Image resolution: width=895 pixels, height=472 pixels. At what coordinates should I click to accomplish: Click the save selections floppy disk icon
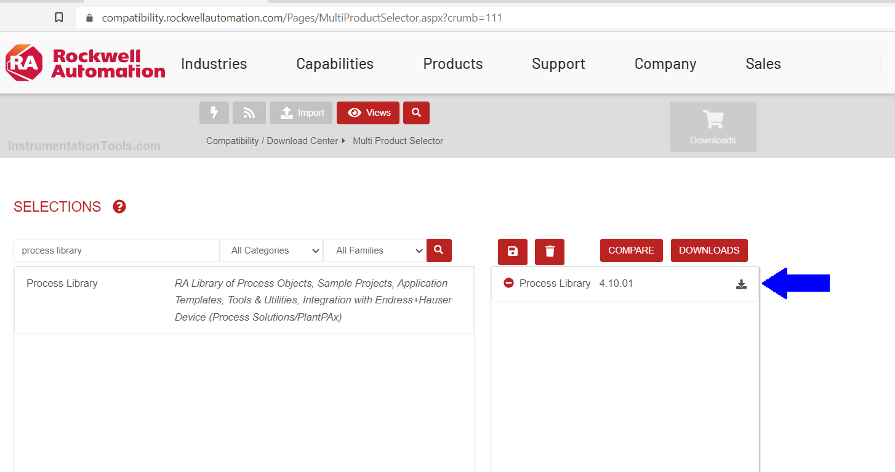[513, 252]
